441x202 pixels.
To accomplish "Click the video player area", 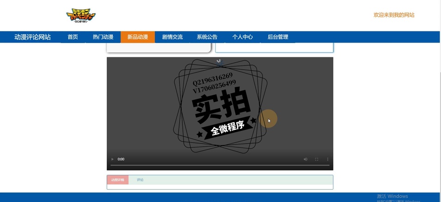I will click(220, 114).
